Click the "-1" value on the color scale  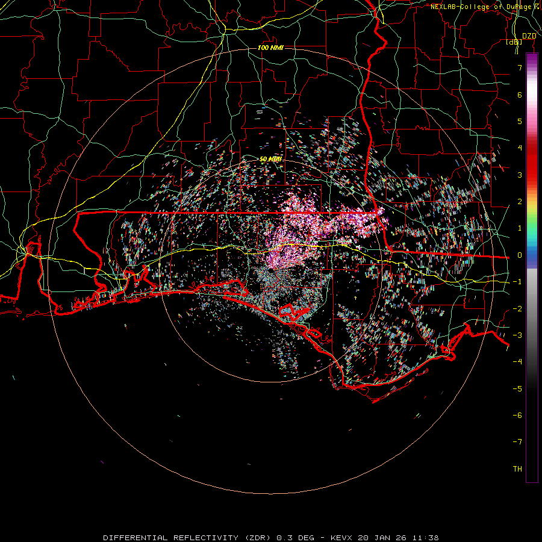517,282
